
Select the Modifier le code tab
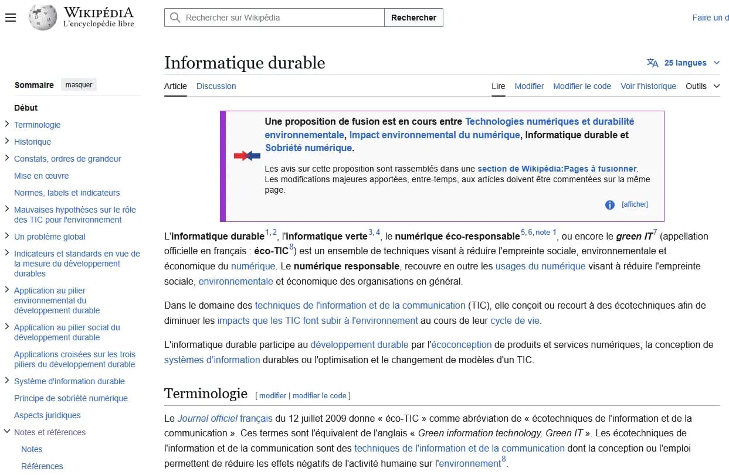582,86
